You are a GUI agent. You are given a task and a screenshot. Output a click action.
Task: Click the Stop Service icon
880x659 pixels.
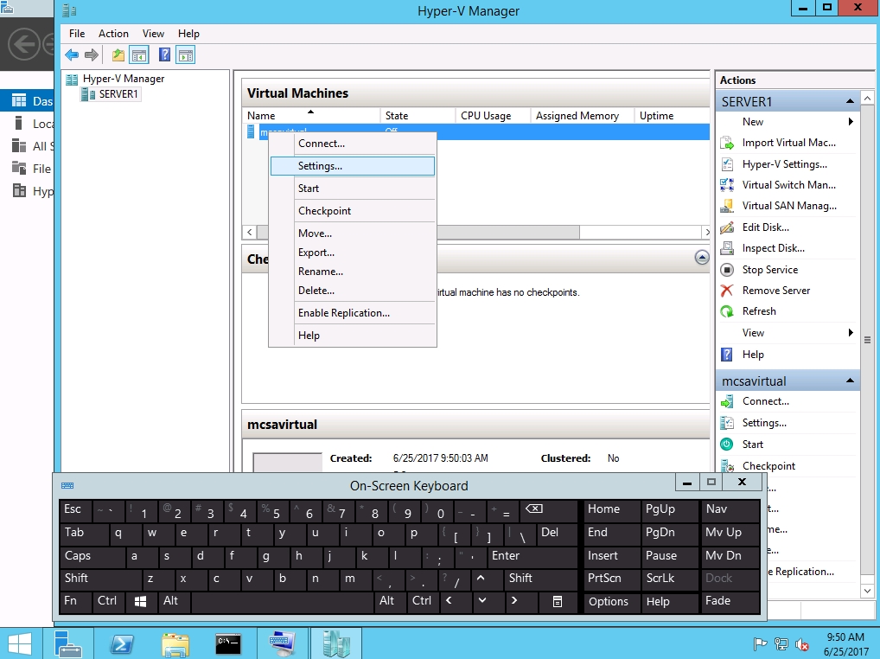coord(727,270)
